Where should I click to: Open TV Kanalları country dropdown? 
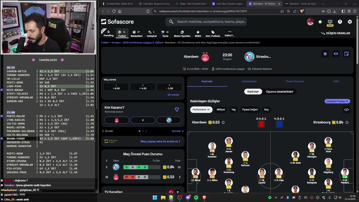click(174, 192)
